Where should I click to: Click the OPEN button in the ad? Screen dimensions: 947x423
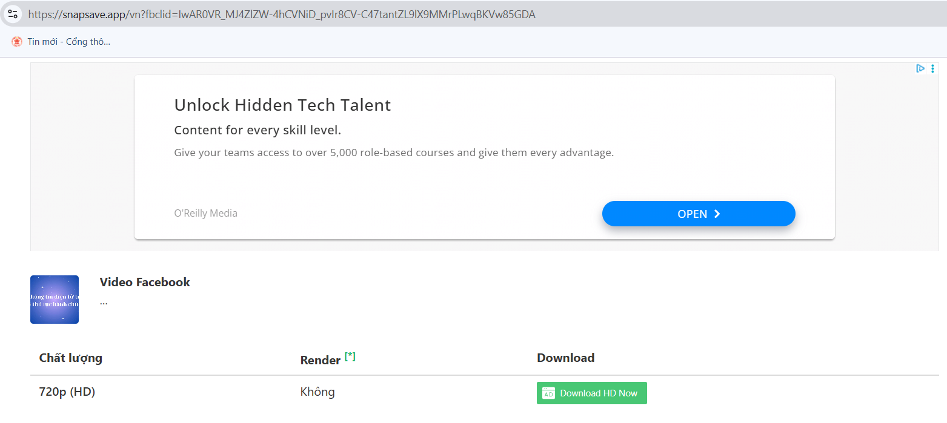(x=699, y=214)
